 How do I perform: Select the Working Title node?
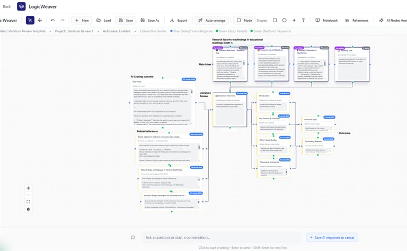tap(352, 65)
